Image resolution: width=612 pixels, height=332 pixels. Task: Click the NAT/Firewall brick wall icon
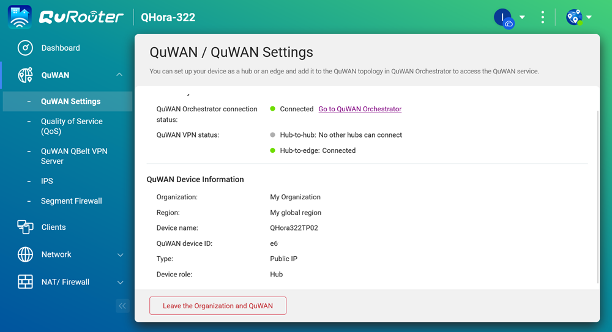point(25,282)
